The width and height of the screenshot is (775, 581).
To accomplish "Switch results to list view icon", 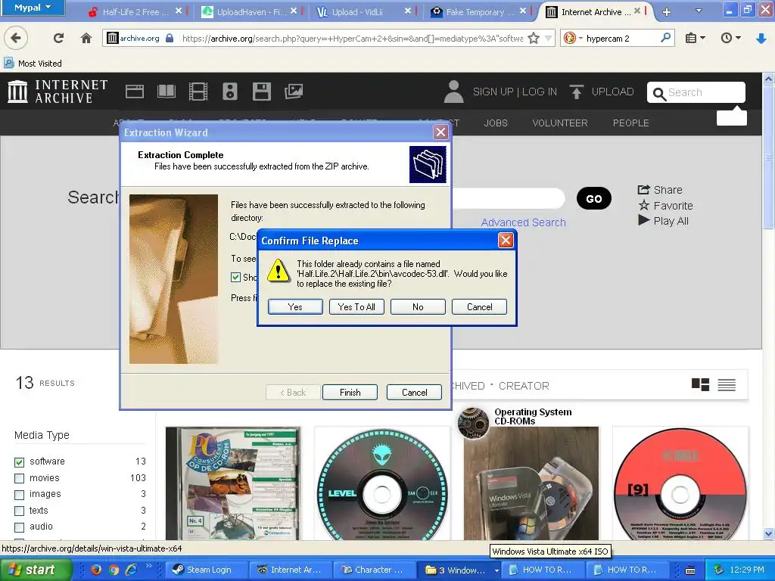I will (727, 384).
